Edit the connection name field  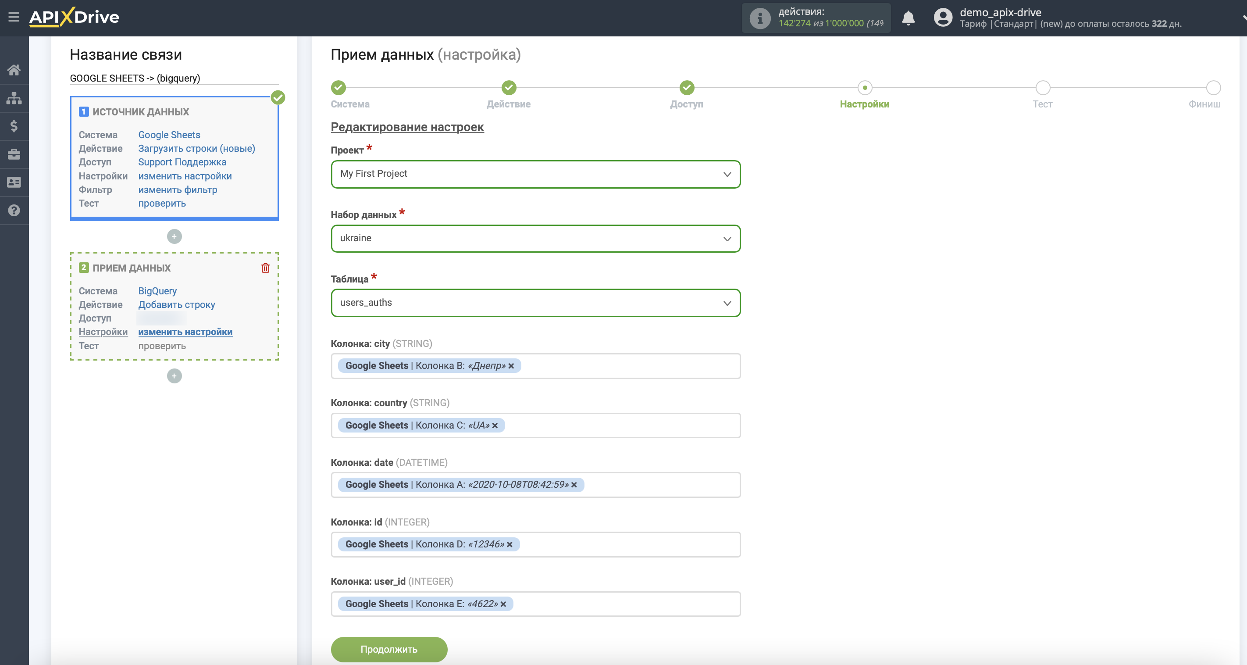174,78
